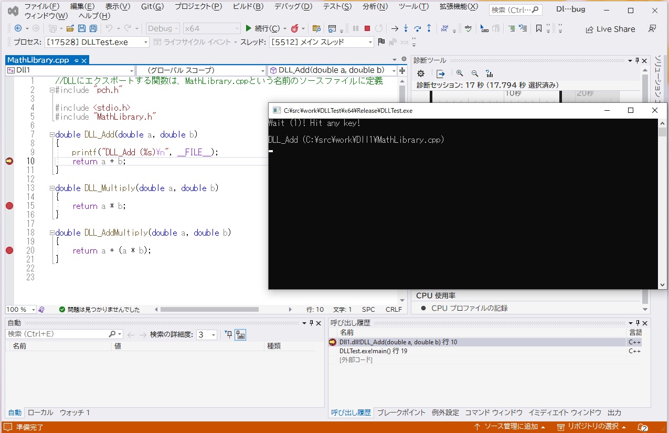Open the 100 % editor zoom dropdown

tap(21, 310)
